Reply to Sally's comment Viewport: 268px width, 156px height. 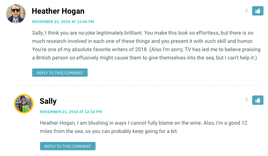point(68,146)
